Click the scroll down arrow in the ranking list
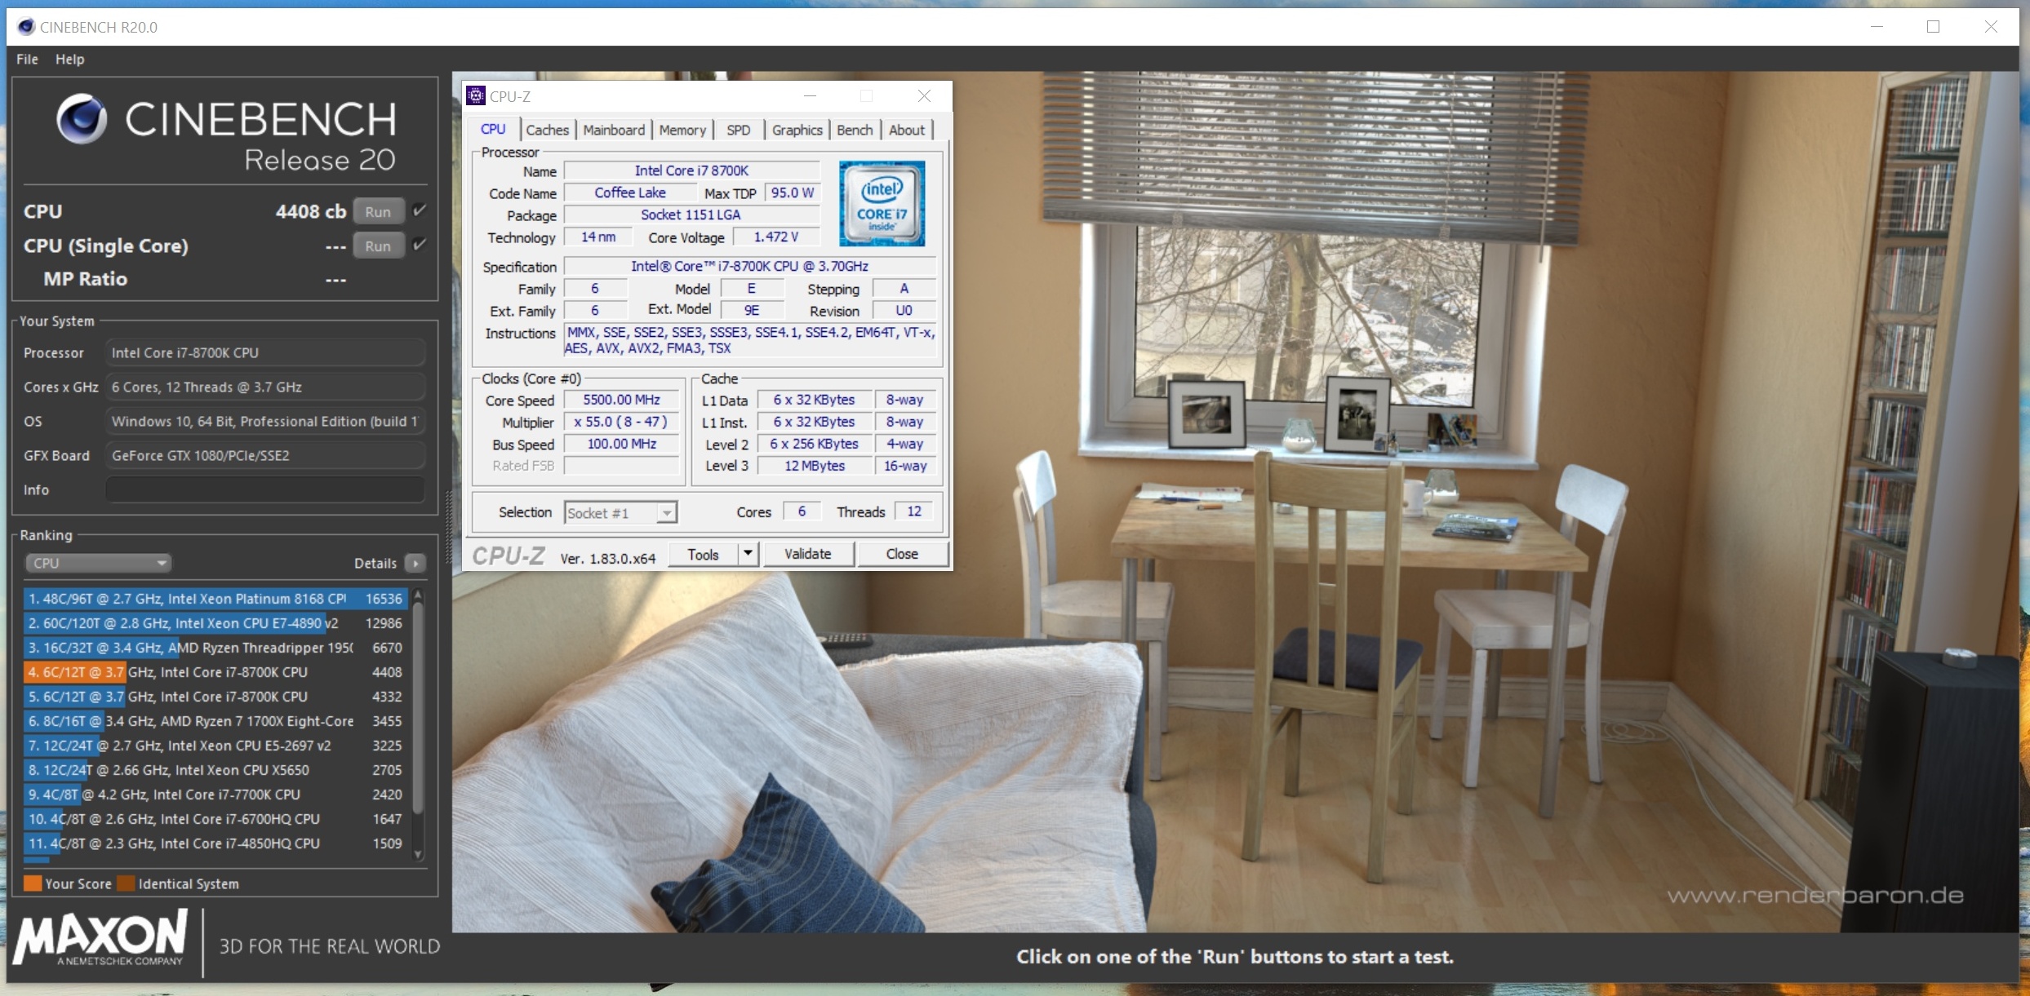This screenshot has height=996, width=2030. click(418, 855)
